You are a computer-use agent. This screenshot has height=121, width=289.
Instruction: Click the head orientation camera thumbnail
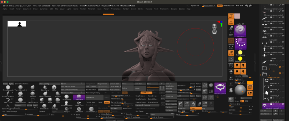(x=214, y=29)
